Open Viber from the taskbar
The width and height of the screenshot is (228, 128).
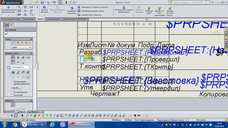pyautogui.click(x=63, y=125)
